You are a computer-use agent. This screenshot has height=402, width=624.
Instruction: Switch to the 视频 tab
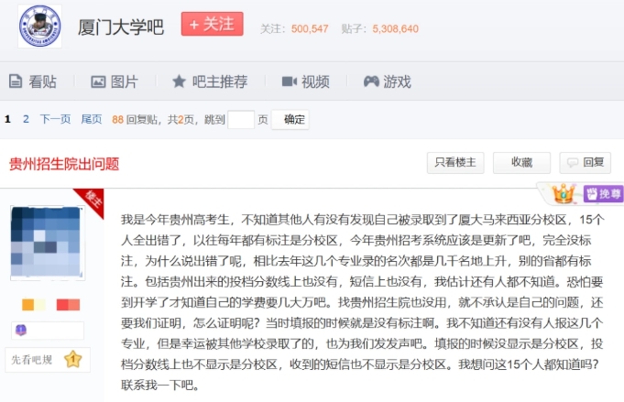pos(306,81)
